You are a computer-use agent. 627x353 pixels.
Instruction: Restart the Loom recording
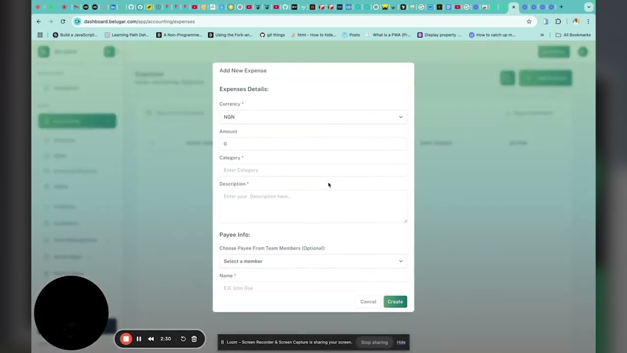point(183,339)
